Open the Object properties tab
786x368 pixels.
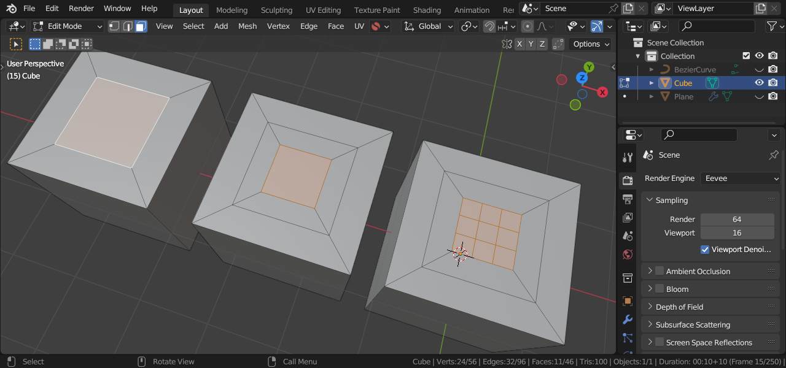pyautogui.click(x=627, y=301)
